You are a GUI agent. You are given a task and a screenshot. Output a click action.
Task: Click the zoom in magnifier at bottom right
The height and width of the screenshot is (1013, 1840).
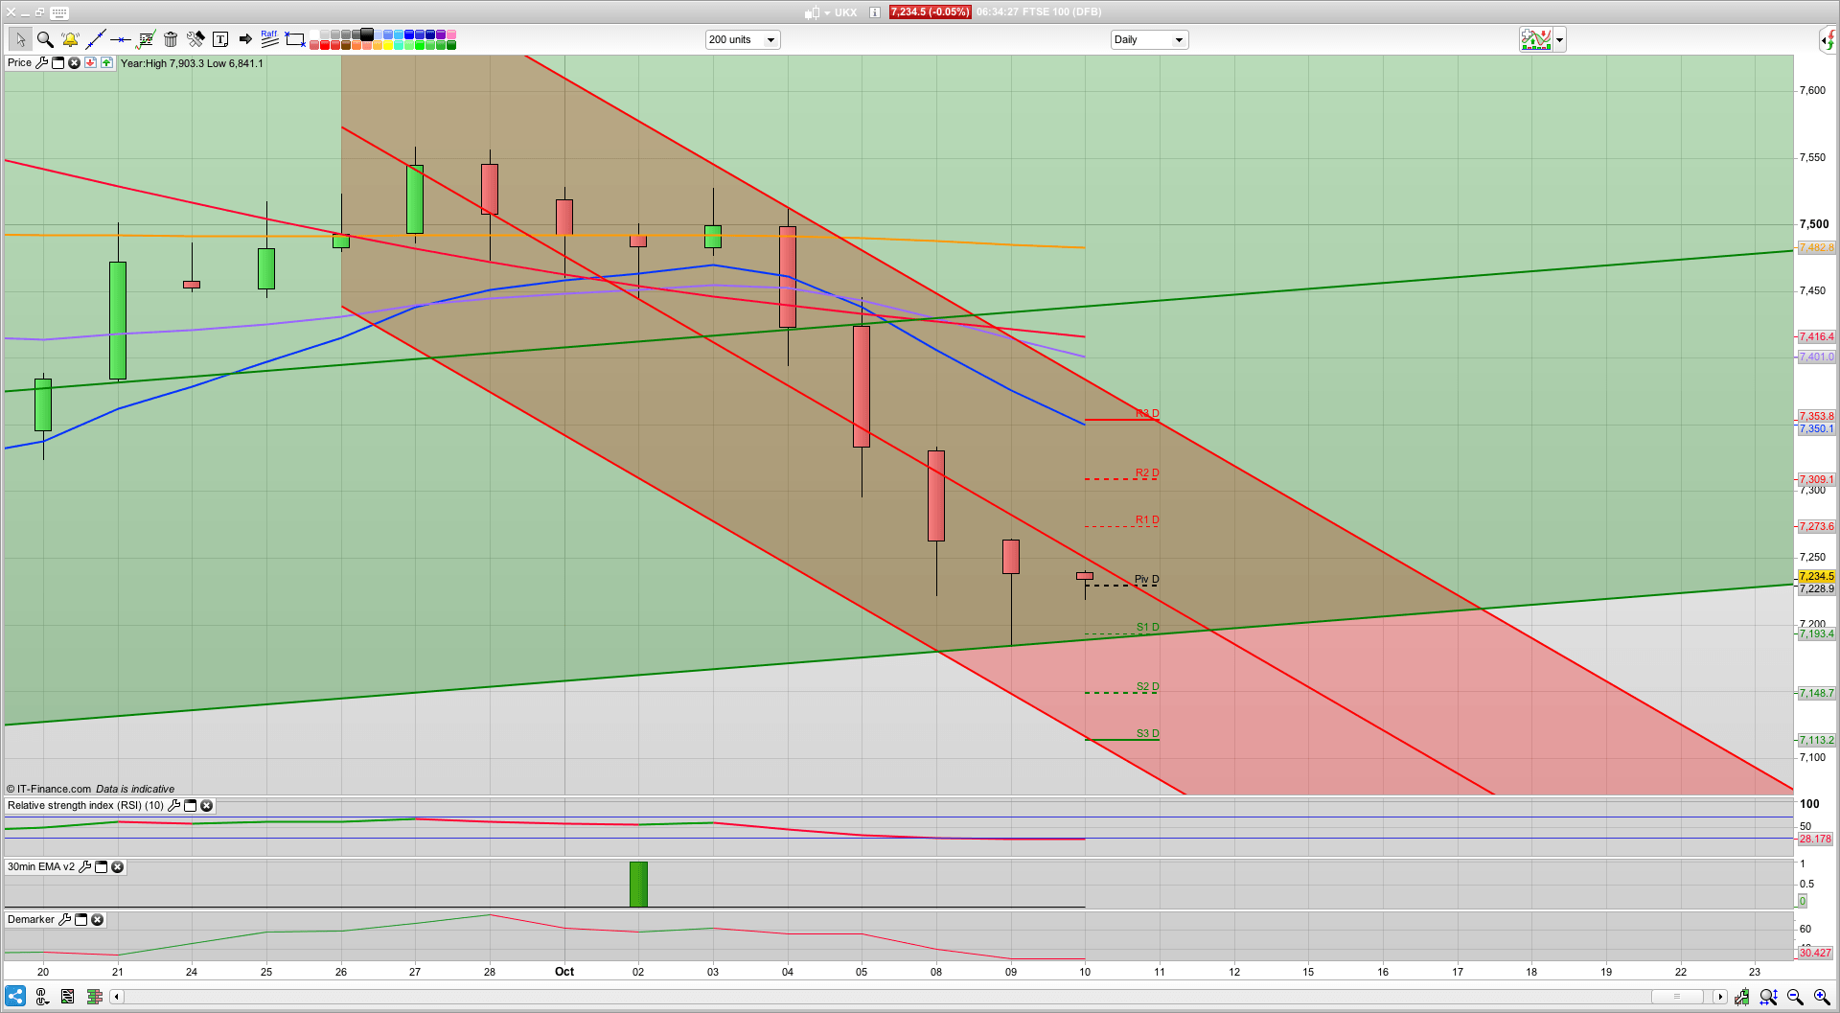click(x=1822, y=997)
